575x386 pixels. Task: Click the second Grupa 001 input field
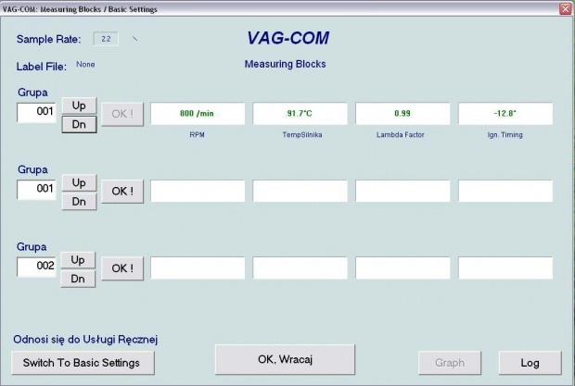coord(37,189)
